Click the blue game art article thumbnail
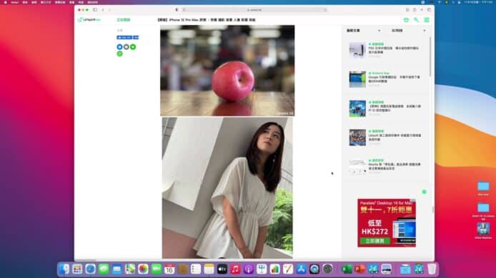Viewport: 496px width, 278px height. click(357, 108)
